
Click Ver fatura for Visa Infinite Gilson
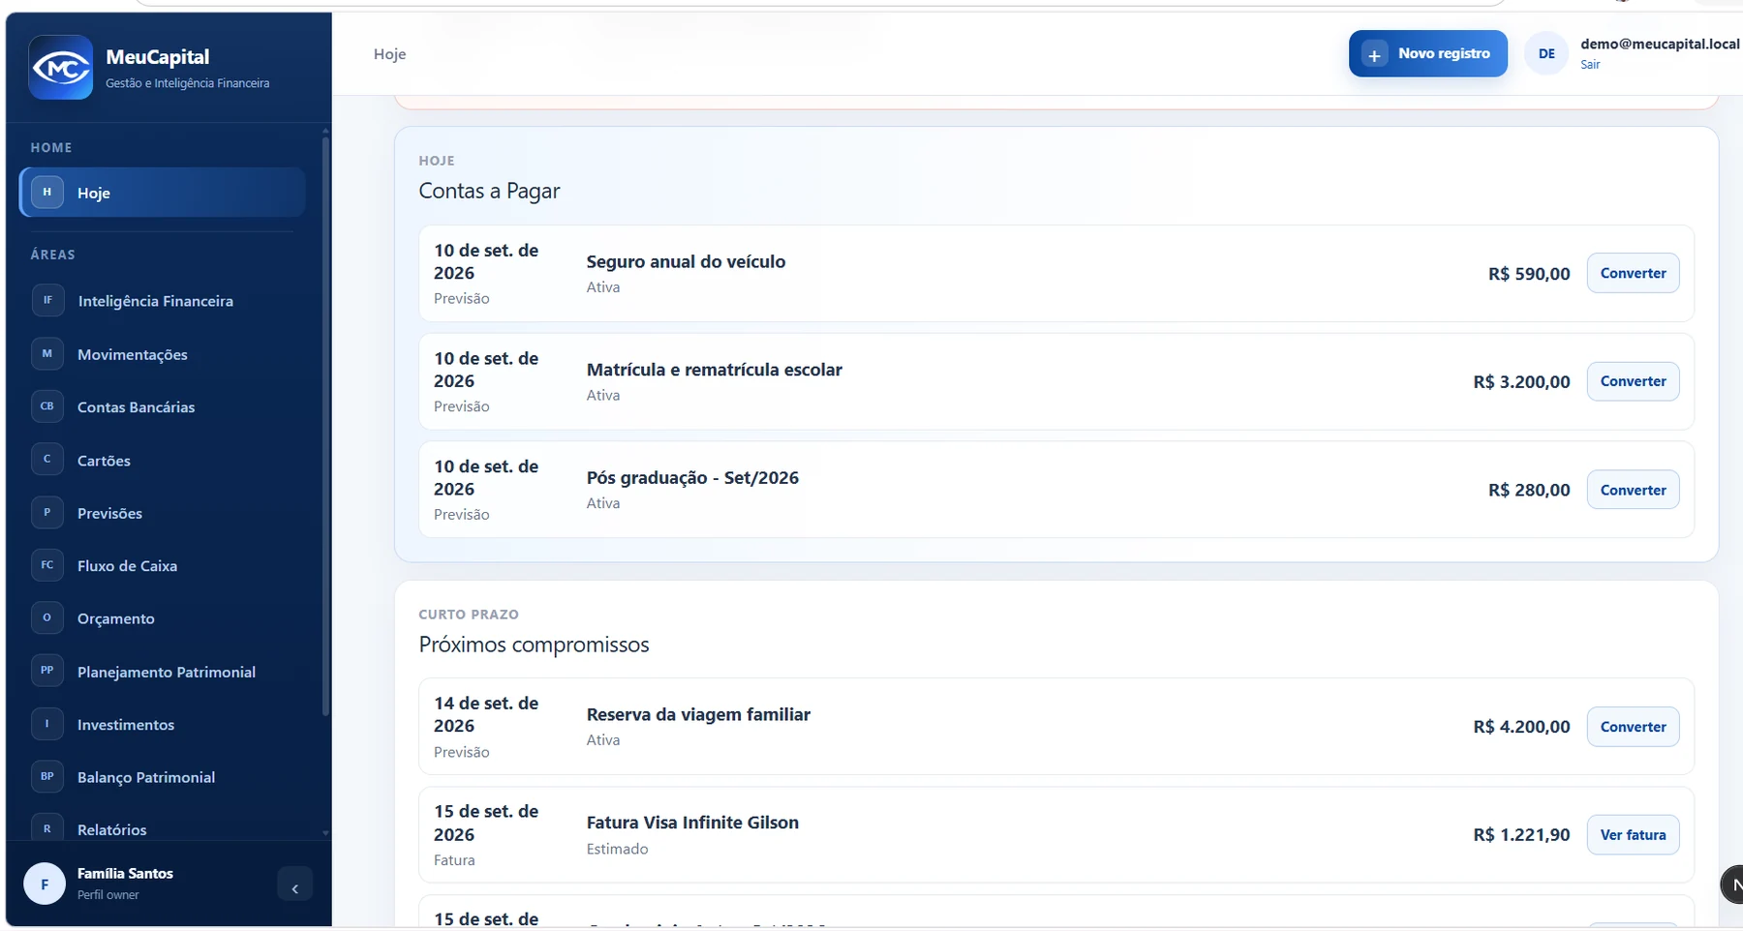1633,834
